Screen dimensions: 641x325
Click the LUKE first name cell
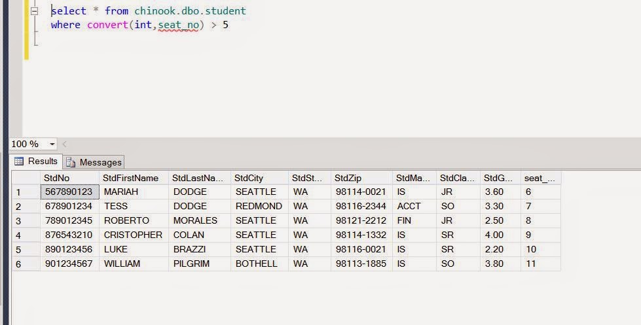[134, 249]
